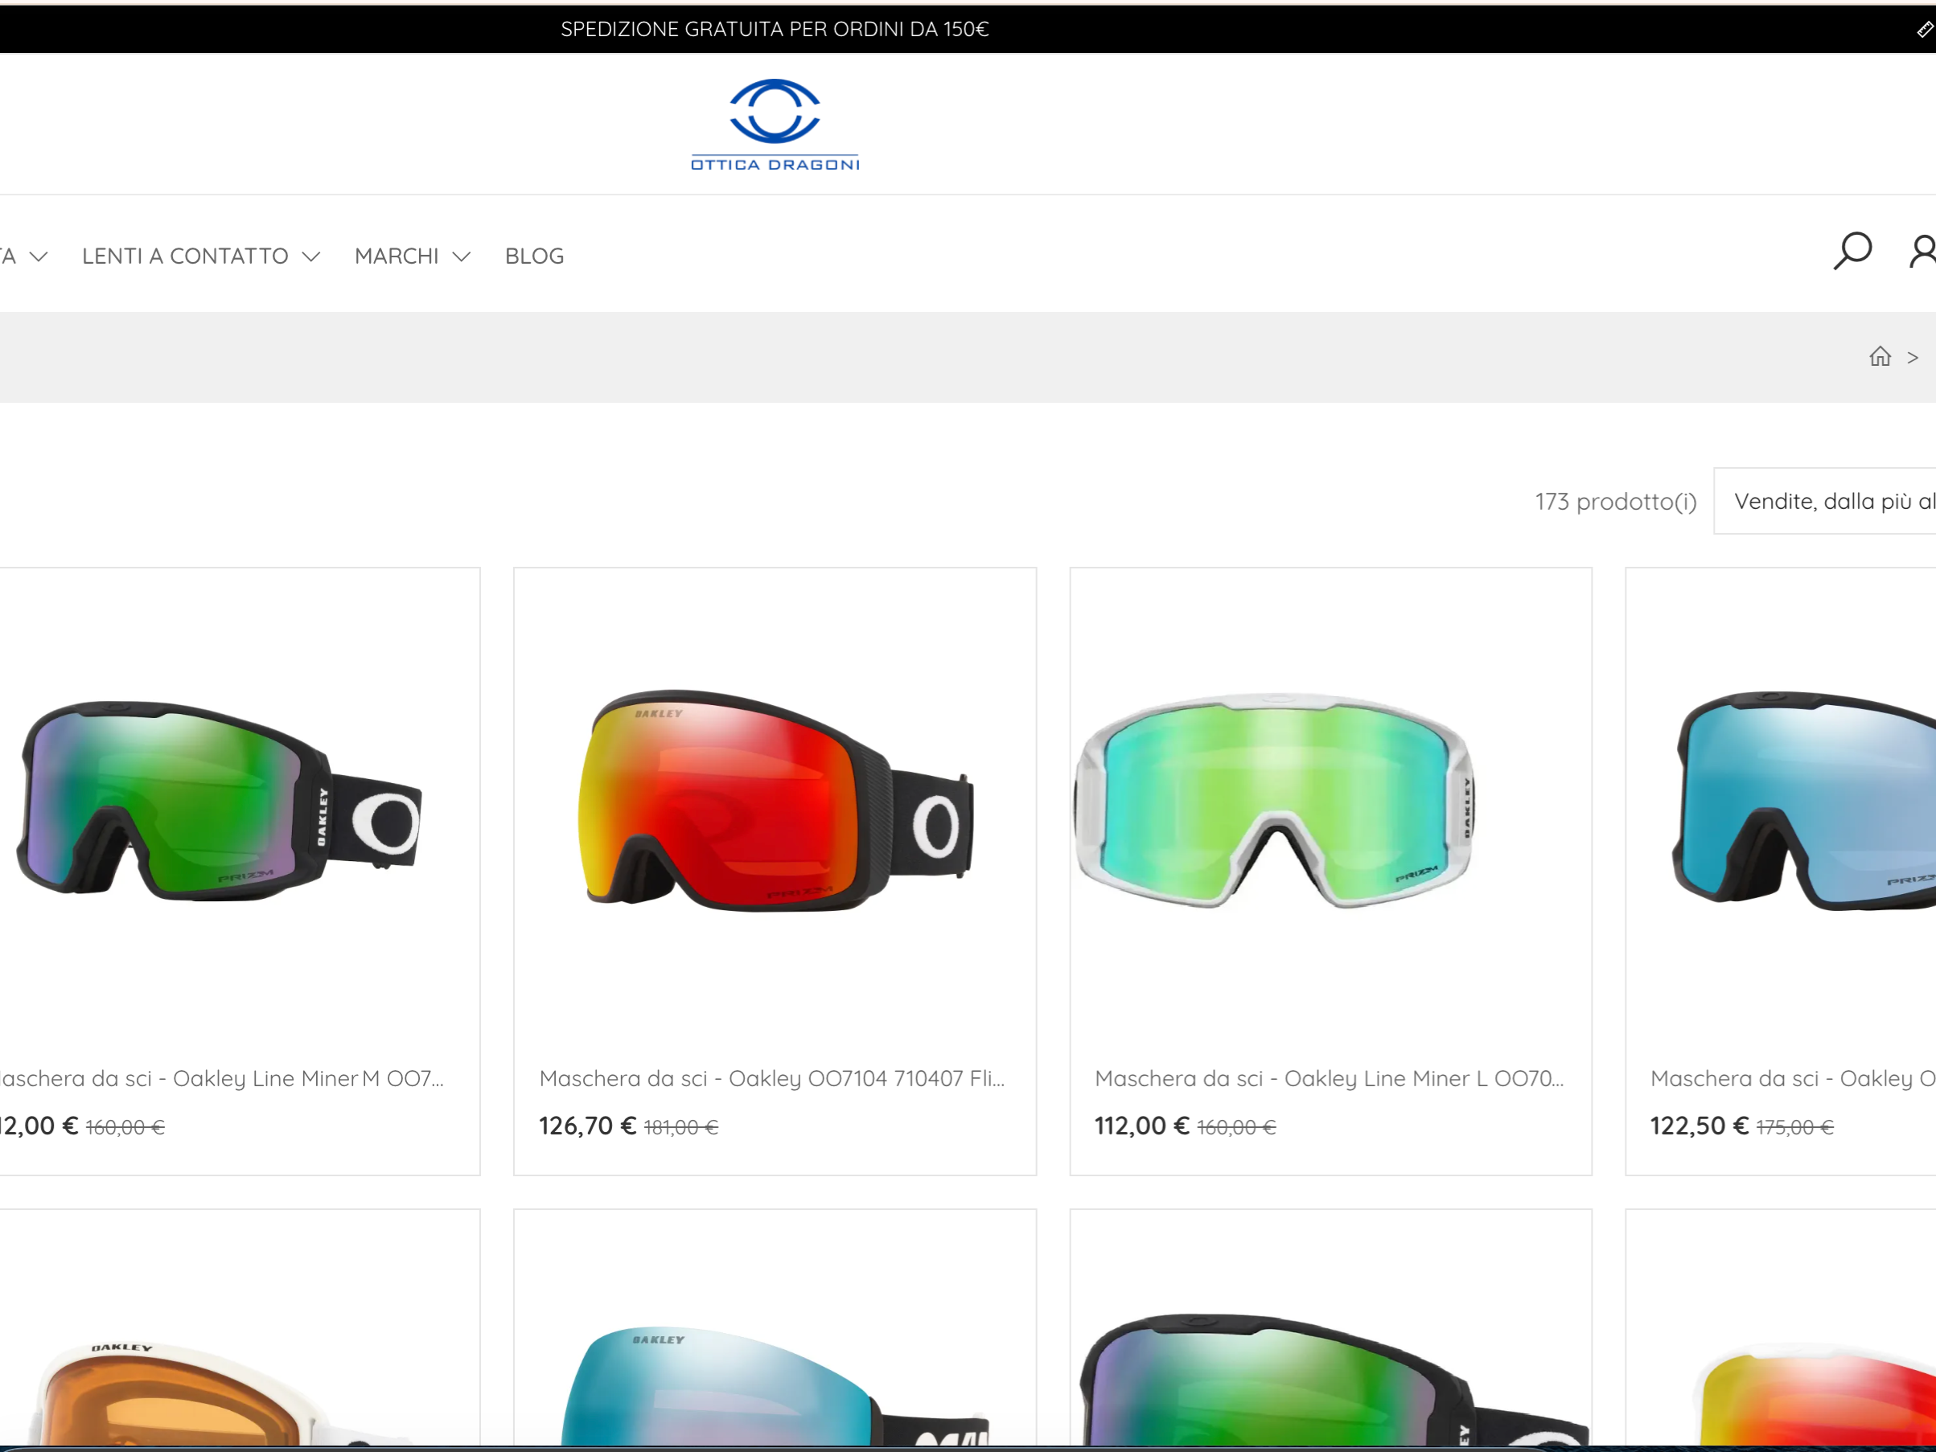Open the Oakley Line Miner M product title
1936x1452 pixels.
(x=221, y=1078)
